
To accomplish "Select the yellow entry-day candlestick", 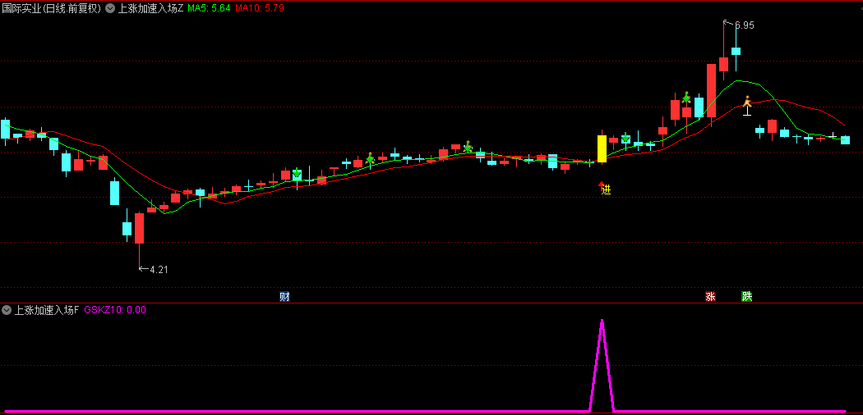I will (x=602, y=148).
